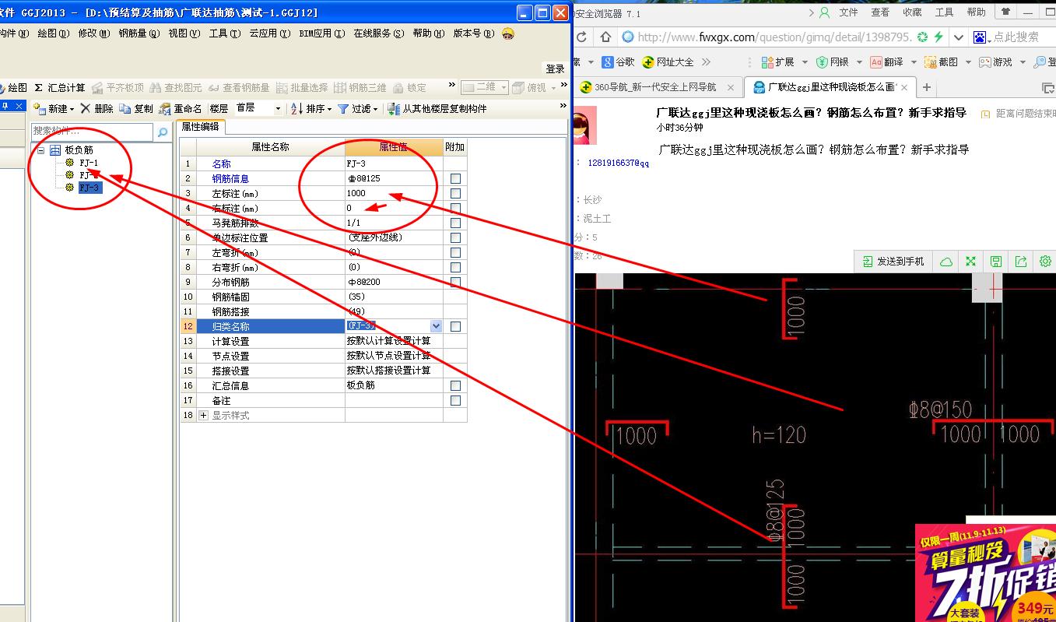
Task: Click 从其他楼层复制构件 icon
Action: point(394,109)
